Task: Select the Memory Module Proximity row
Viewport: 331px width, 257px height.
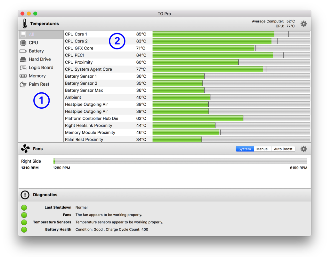Action: [x=187, y=132]
